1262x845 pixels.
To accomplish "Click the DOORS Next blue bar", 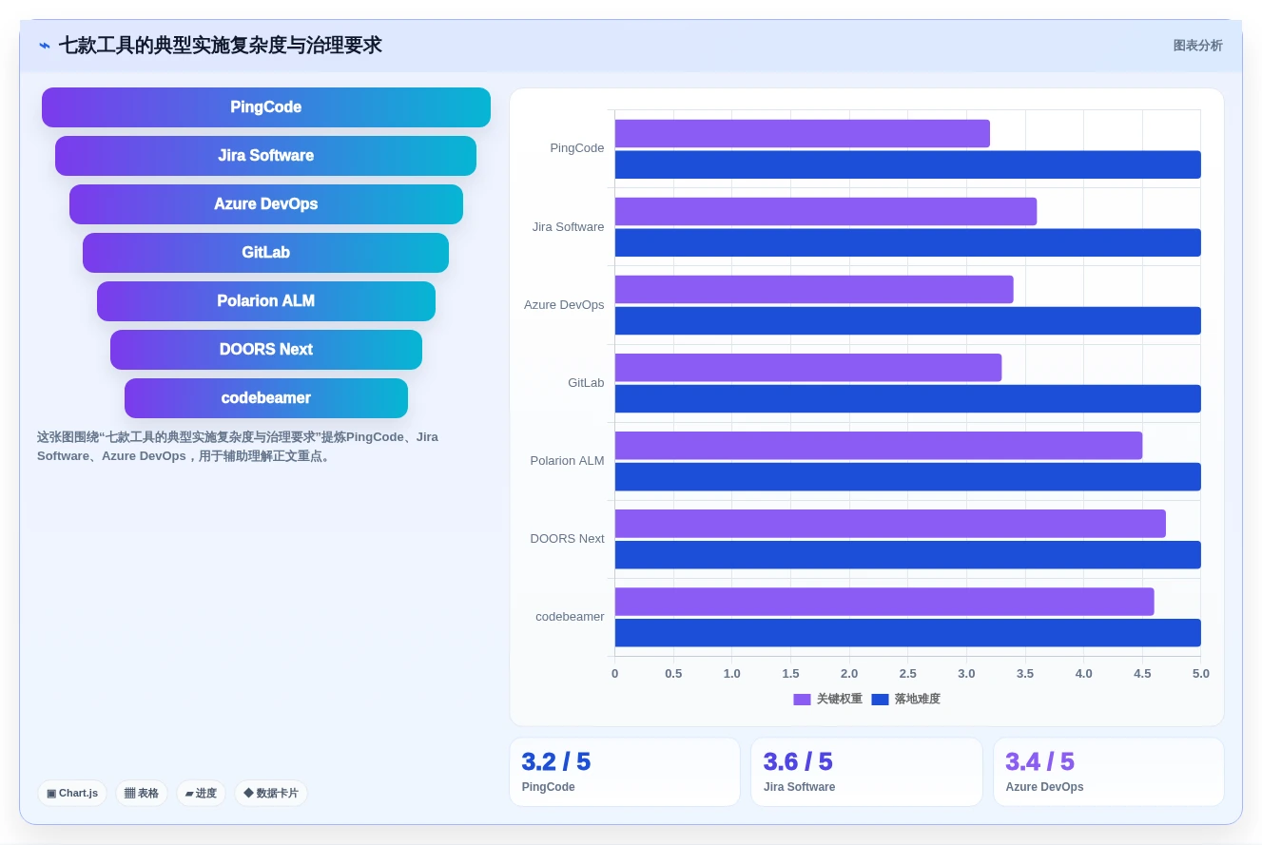I will coord(908,555).
